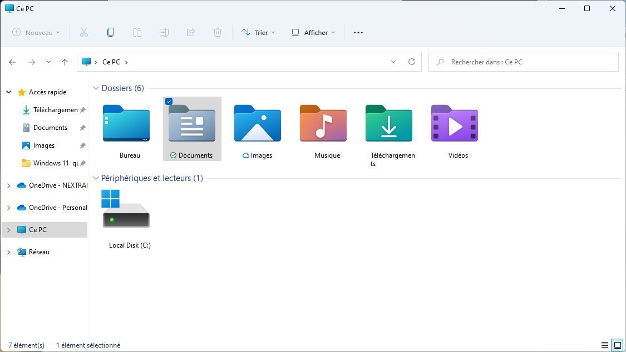The width and height of the screenshot is (626, 352).
Task: Open the Afficher view dropdown
Action: coord(313,33)
